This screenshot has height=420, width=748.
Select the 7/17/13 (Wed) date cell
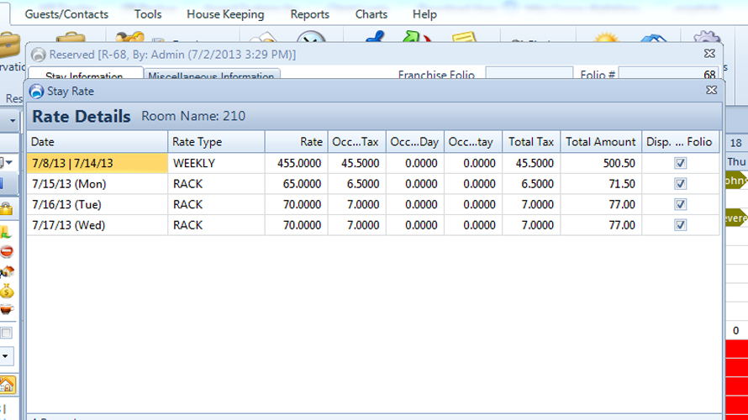pos(97,224)
